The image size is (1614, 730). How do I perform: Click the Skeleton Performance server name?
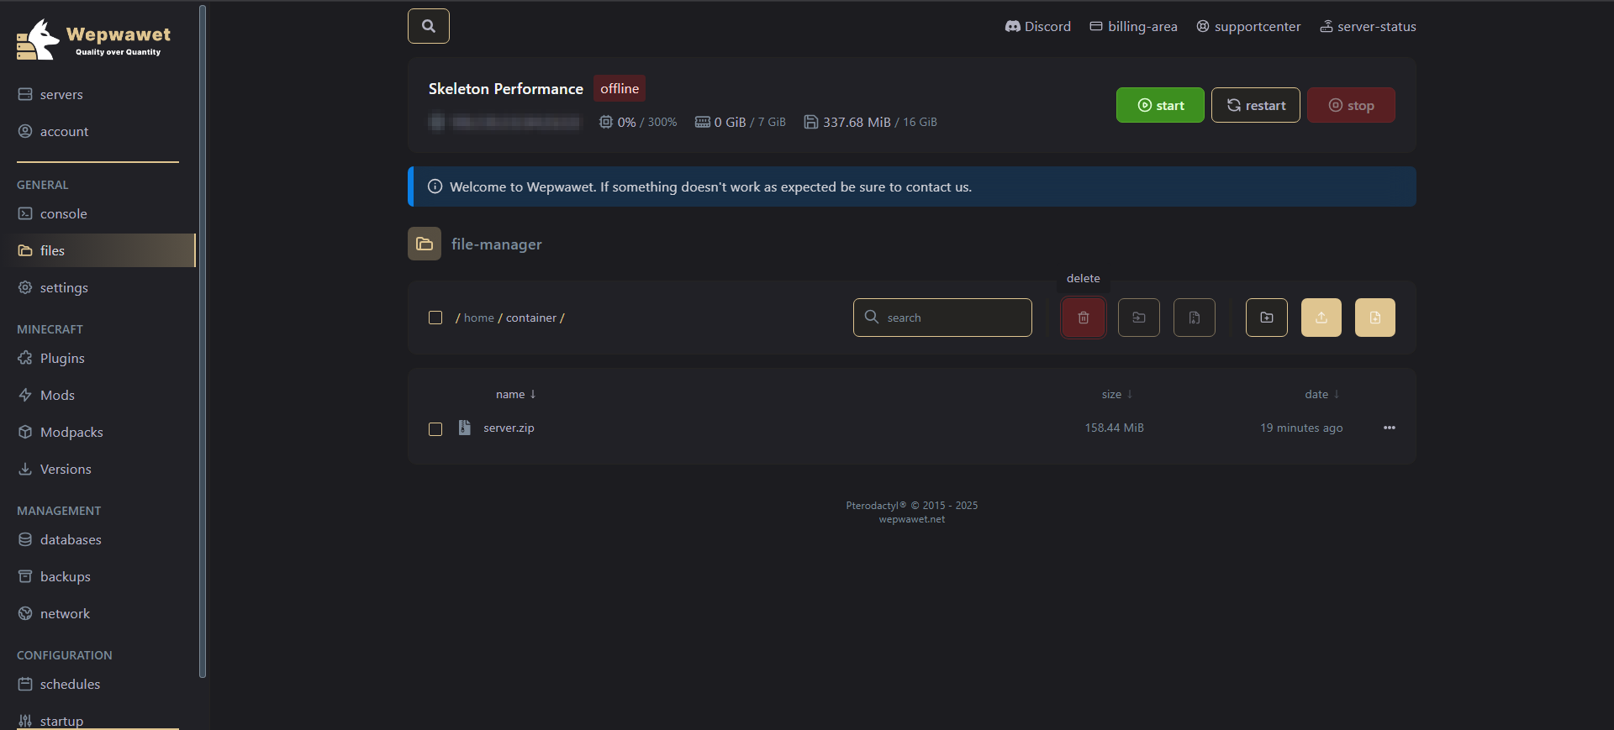point(506,88)
